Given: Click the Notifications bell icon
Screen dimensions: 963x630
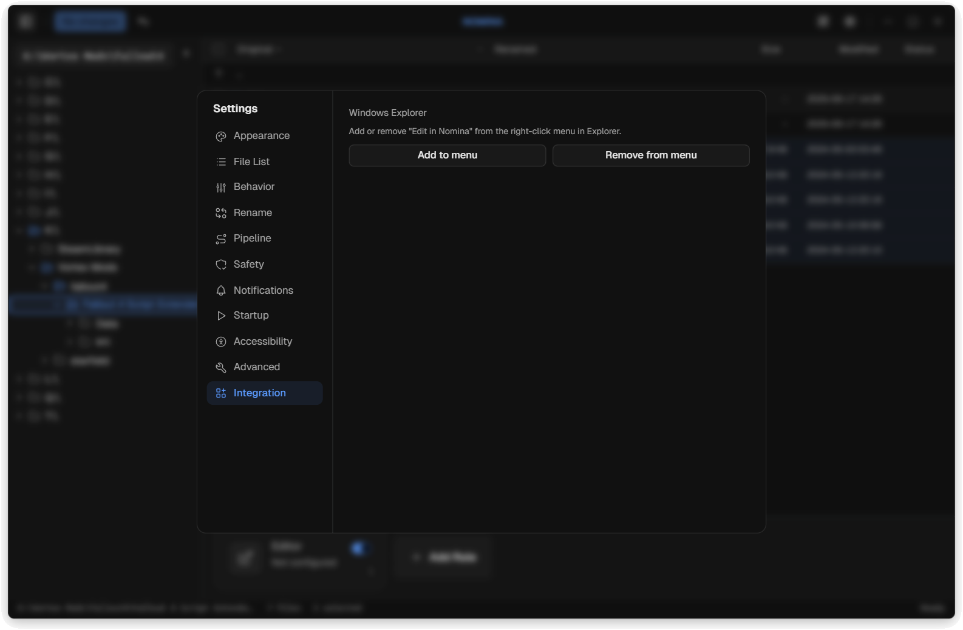Looking at the screenshot, I should tap(221, 291).
